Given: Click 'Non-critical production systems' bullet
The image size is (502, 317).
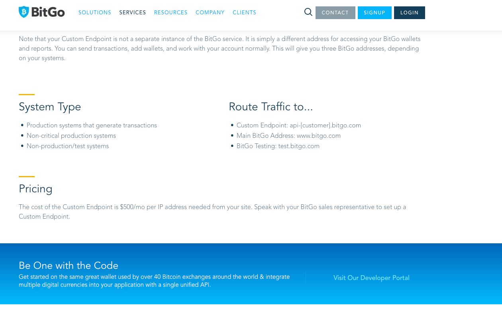Looking at the screenshot, I should [x=71, y=136].
